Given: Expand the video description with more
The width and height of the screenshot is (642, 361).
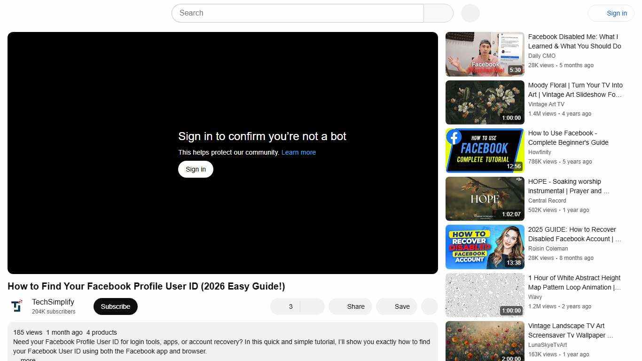Looking at the screenshot, I should pyautogui.click(x=27, y=359).
